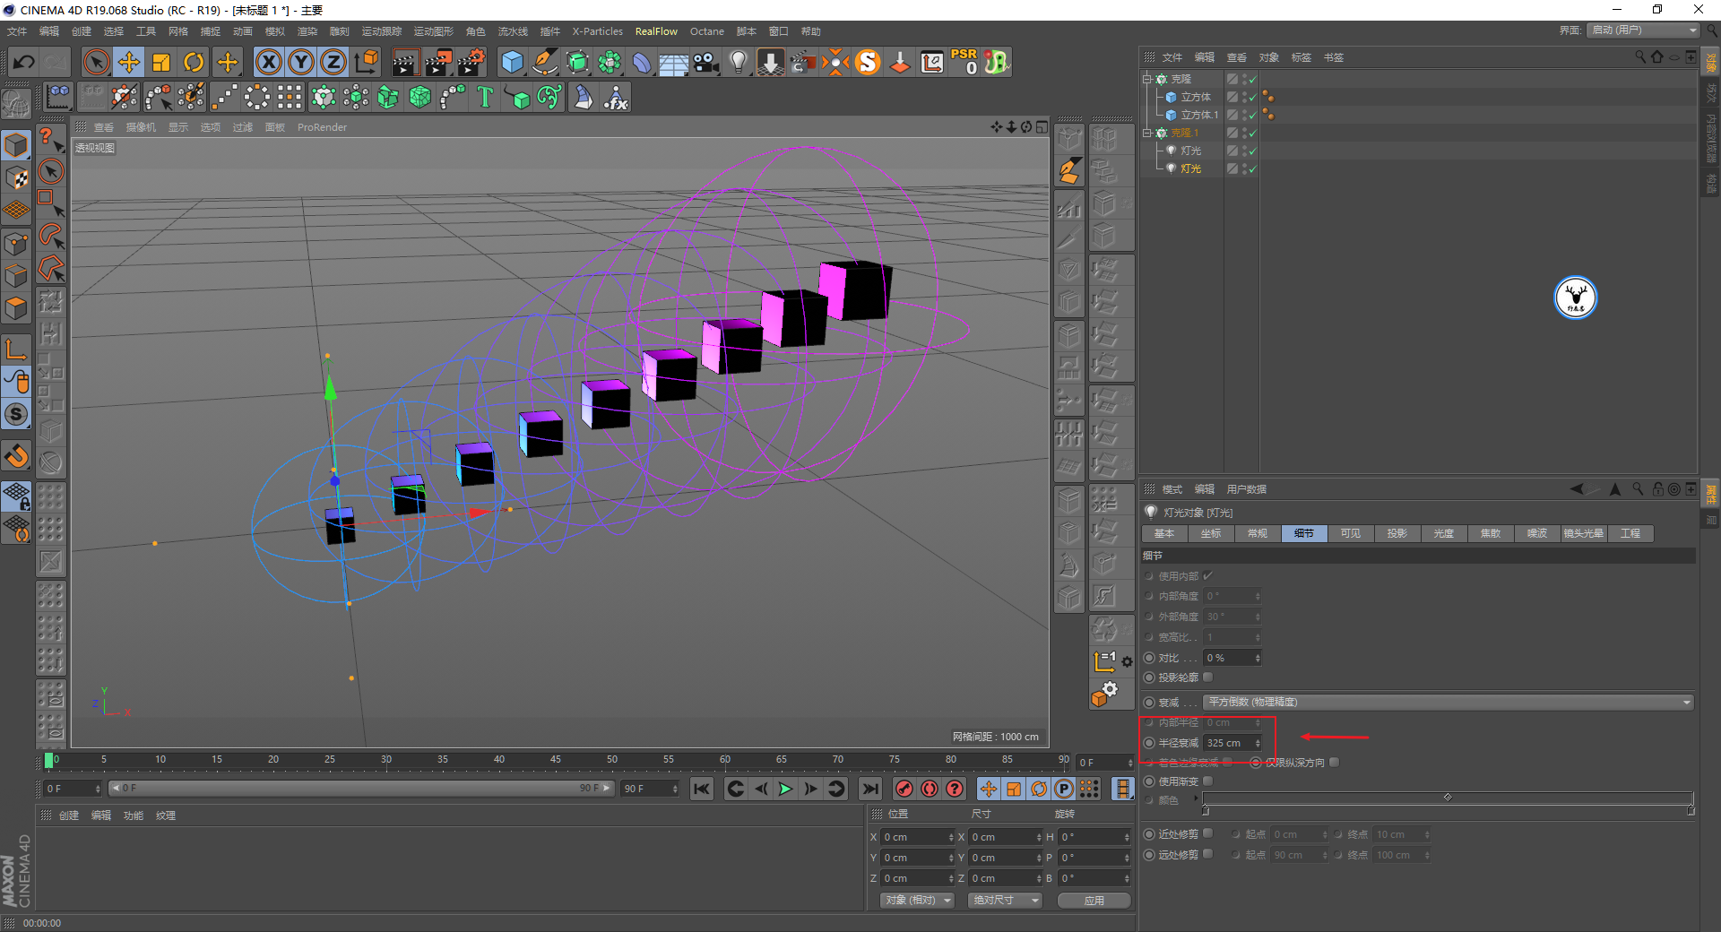Open the 运动图形 menu

(x=433, y=31)
